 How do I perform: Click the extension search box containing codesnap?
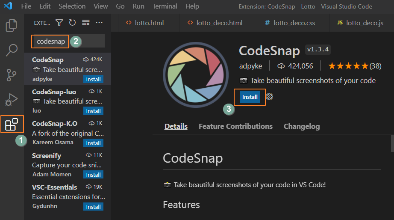coord(68,41)
